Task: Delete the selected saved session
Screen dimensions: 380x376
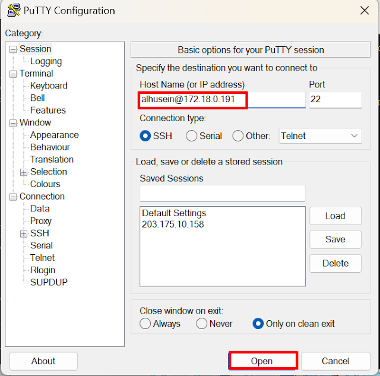Action: click(x=335, y=263)
